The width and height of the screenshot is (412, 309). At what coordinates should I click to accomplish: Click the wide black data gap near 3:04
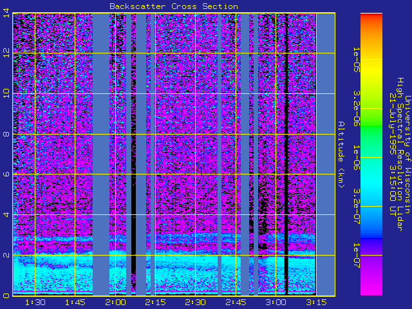(x=286, y=154)
